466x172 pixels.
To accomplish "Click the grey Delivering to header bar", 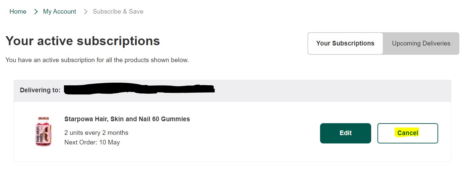I will (233, 91).
